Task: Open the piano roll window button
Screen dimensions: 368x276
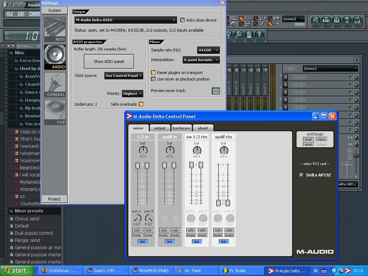Action: (336, 21)
